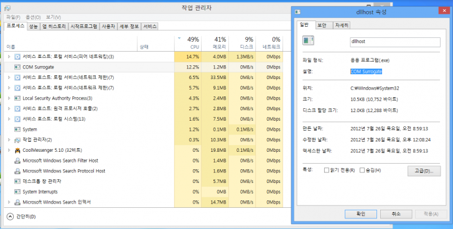Sort by the 이름 column header
Image resolution: width=453 pixels, height=229 pixels.
70,43
